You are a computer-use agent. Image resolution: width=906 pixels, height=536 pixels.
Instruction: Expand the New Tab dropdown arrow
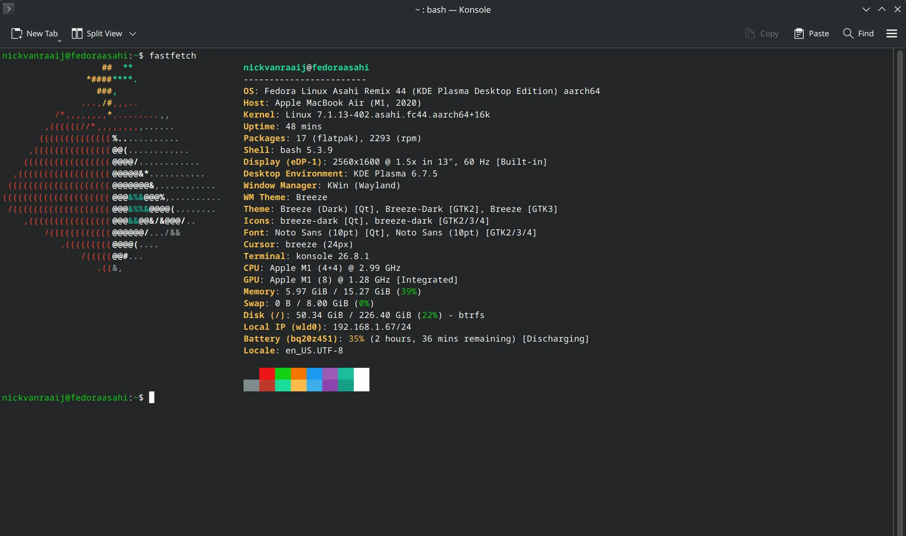[x=59, y=41]
